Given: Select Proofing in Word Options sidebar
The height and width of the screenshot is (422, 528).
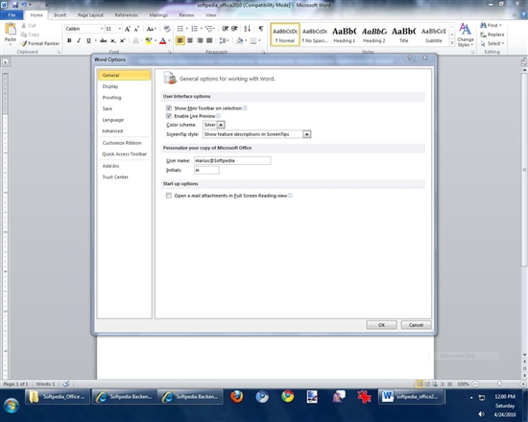Looking at the screenshot, I should [124, 98].
